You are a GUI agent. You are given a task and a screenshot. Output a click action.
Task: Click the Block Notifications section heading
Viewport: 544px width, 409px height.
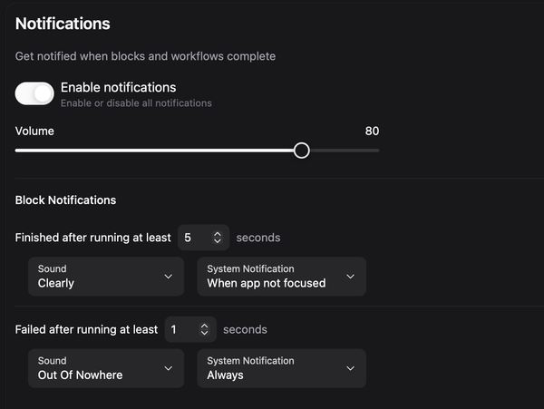click(x=65, y=200)
